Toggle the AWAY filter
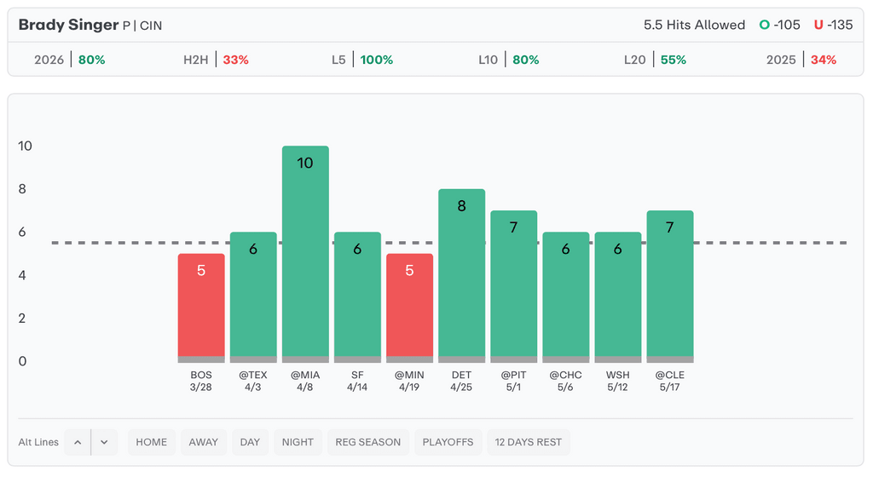 click(x=203, y=442)
